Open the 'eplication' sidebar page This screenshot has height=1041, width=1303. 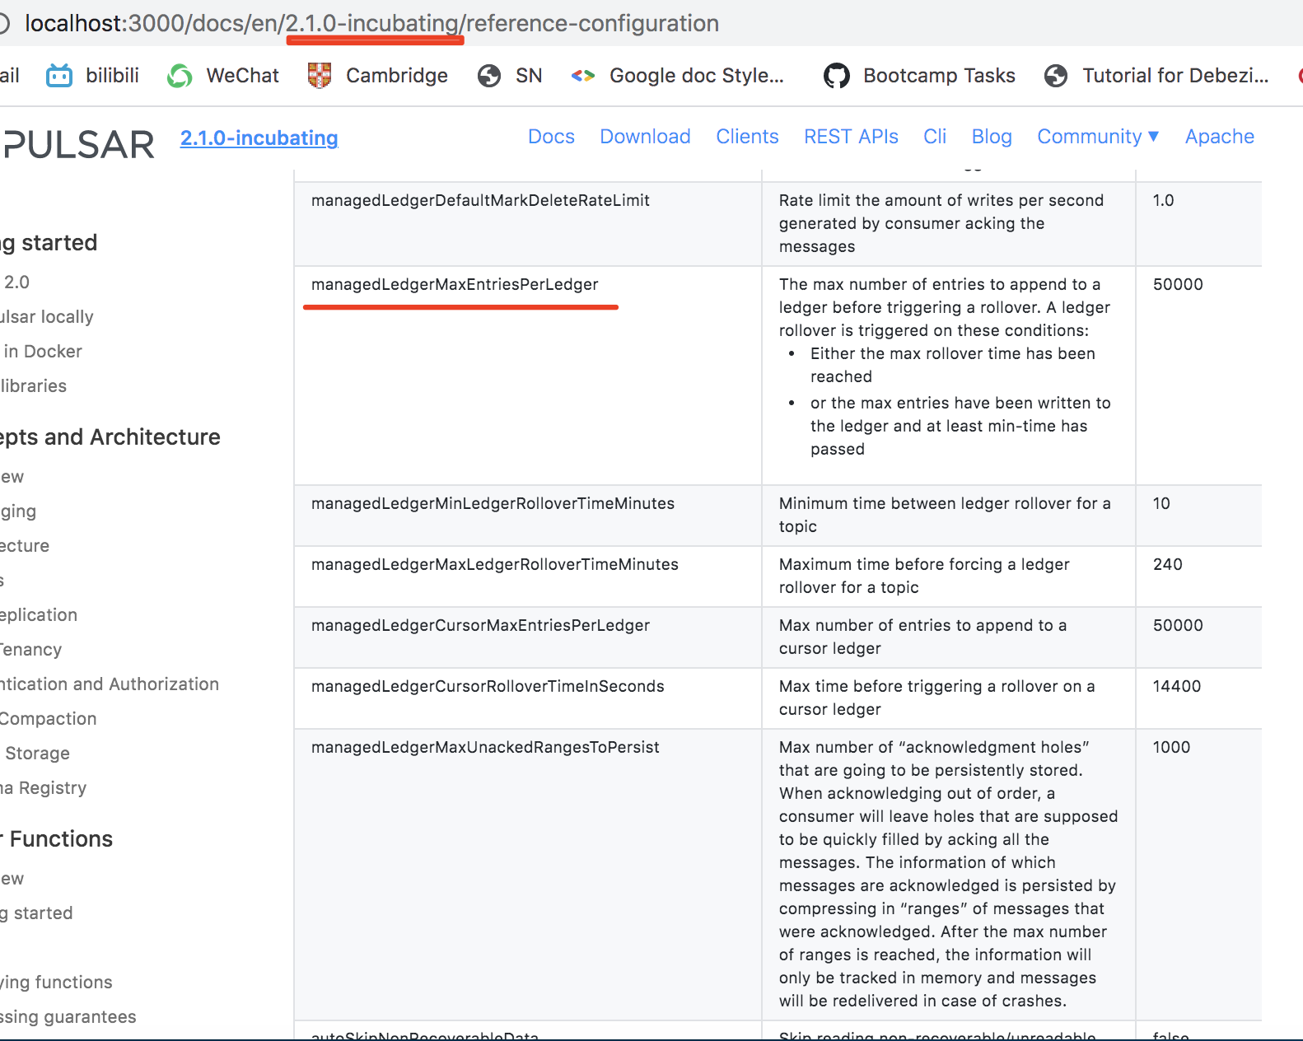39,615
